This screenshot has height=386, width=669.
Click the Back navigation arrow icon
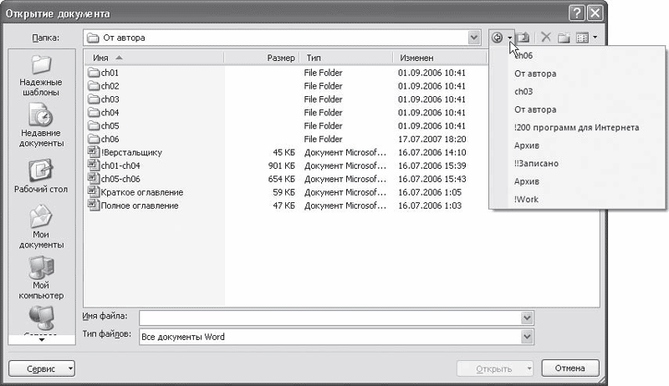(497, 38)
